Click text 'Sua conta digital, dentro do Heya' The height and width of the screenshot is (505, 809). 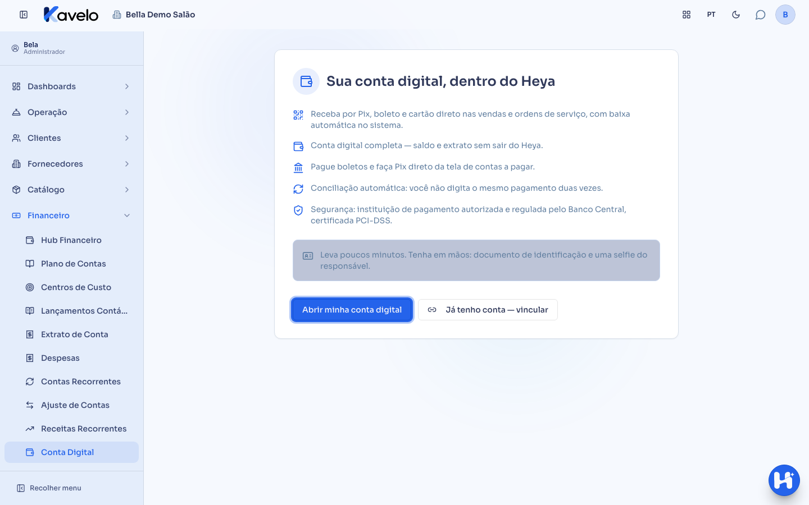[x=440, y=81]
